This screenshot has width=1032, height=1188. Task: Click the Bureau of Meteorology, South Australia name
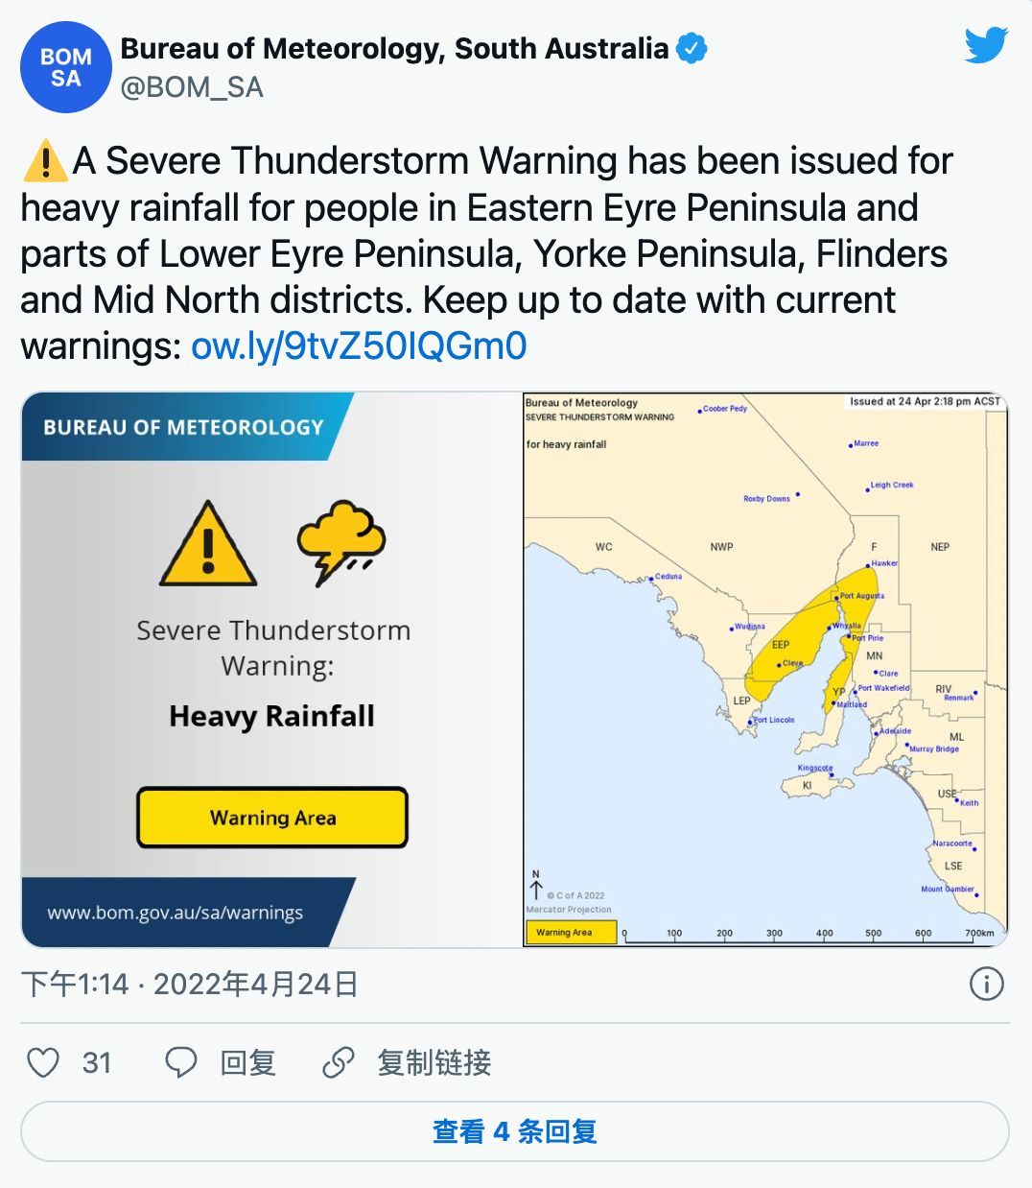pos(394,48)
